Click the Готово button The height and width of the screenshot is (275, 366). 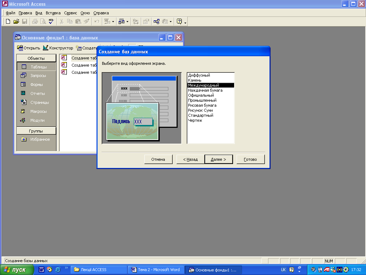pyautogui.click(x=251, y=159)
